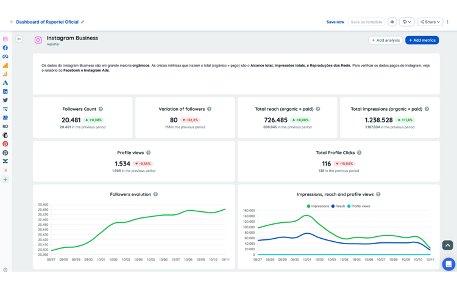This screenshot has height=285, width=457.
Task: Click the -15,94% change badge
Action: pos(344,164)
